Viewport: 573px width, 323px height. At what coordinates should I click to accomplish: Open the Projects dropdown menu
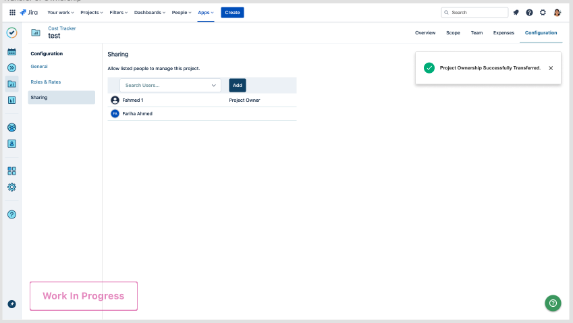(91, 12)
